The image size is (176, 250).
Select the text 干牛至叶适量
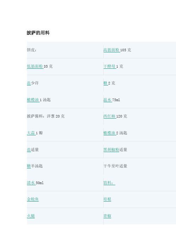coord(115,166)
